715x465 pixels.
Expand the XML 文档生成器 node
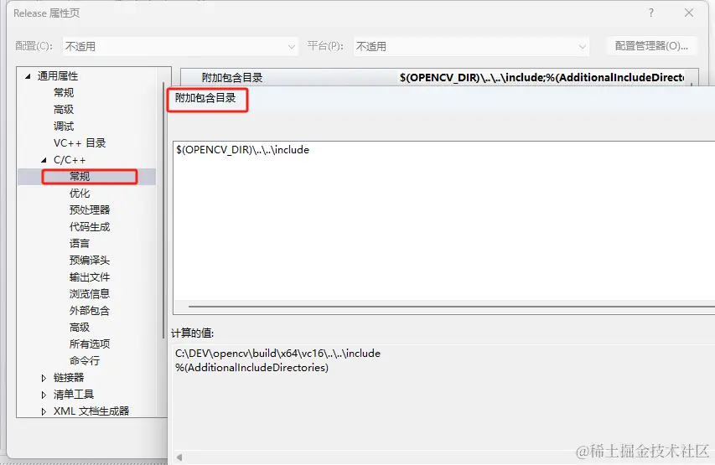[44, 411]
